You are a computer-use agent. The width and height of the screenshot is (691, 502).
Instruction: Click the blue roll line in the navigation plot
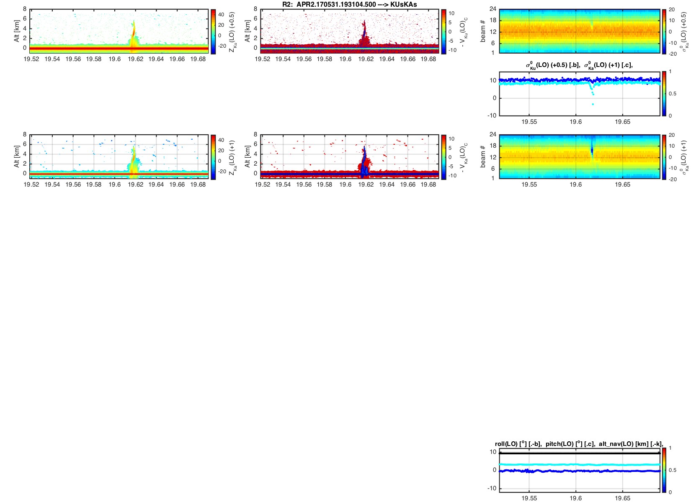pyautogui.click(x=580, y=471)
